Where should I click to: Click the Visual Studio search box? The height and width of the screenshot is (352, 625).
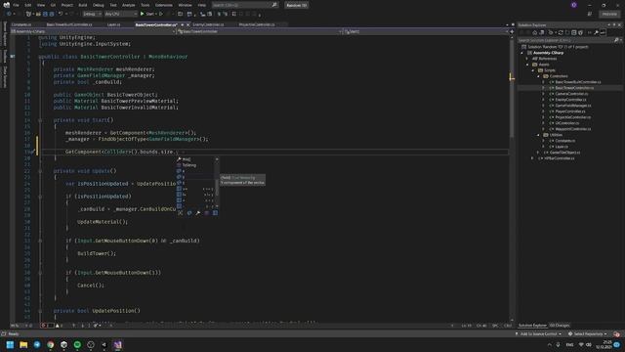pyautogui.click(x=244, y=5)
